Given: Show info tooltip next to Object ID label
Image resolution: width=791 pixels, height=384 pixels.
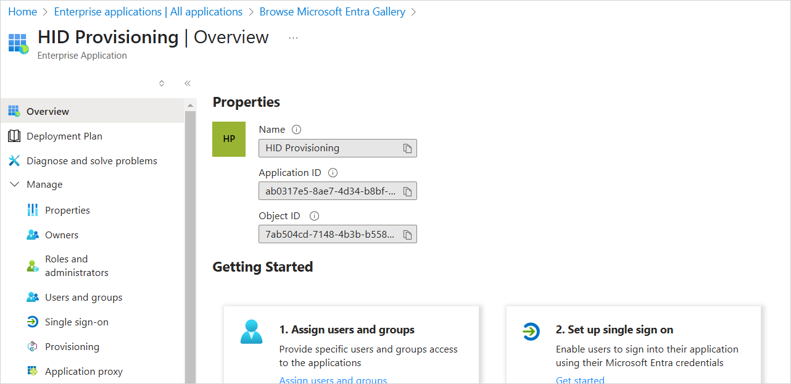Looking at the screenshot, I should click(314, 216).
